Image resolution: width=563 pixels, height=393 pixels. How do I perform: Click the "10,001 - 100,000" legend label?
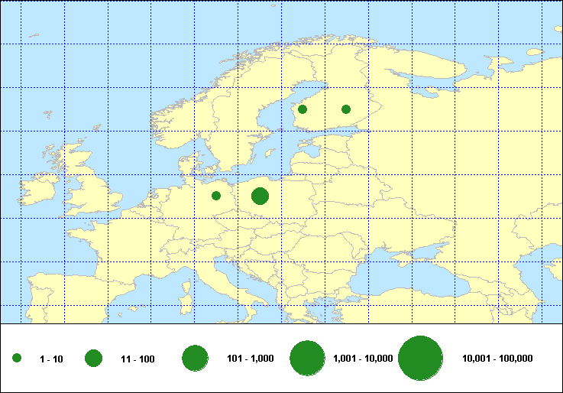coord(497,359)
